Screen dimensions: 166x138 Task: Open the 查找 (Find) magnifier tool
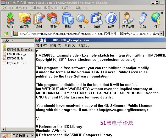click(82, 20)
